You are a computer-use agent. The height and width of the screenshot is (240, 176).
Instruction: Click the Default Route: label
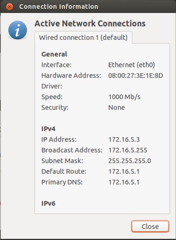(x=64, y=171)
